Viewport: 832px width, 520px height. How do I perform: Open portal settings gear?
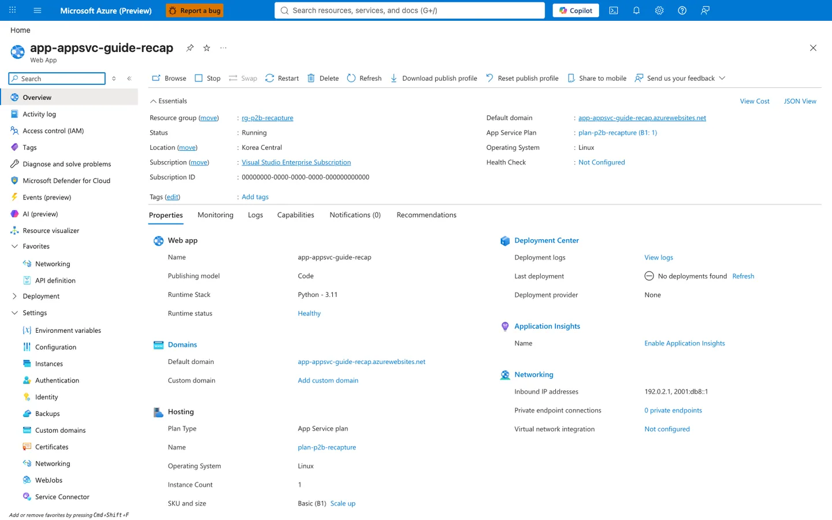click(x=659, y=10)
